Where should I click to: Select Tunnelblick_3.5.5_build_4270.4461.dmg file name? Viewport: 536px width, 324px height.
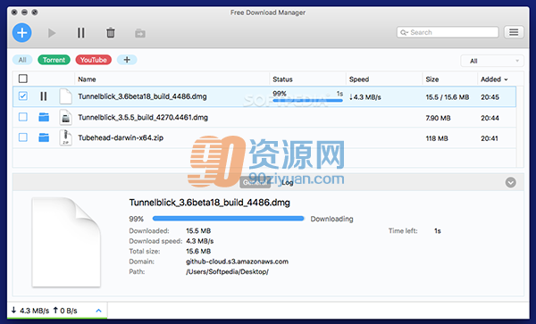pos(143,118)
